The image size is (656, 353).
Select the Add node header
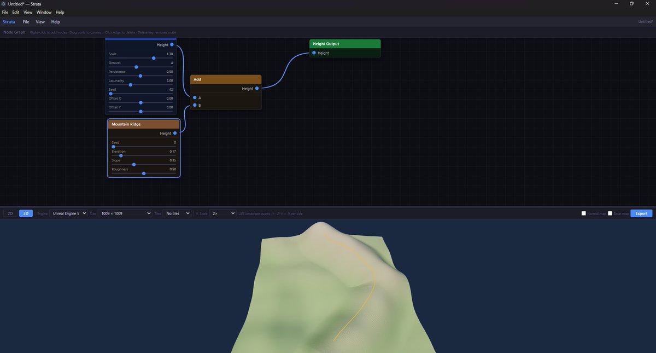point(226,79)
